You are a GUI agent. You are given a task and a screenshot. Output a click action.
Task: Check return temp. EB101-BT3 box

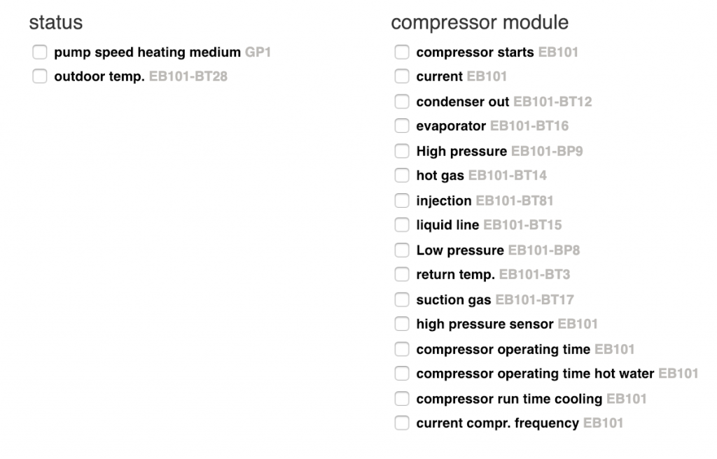pyautogui.click(x=402, y=275)
